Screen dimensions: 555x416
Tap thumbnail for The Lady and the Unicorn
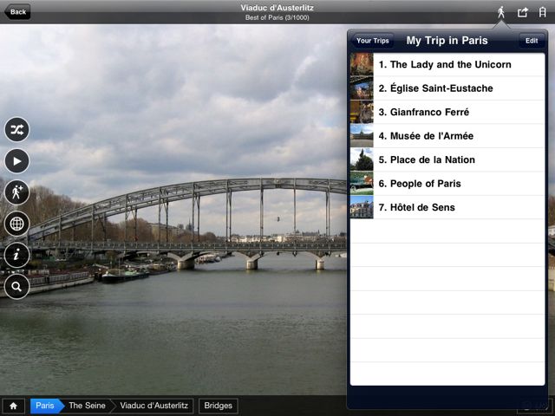[362, 64]
